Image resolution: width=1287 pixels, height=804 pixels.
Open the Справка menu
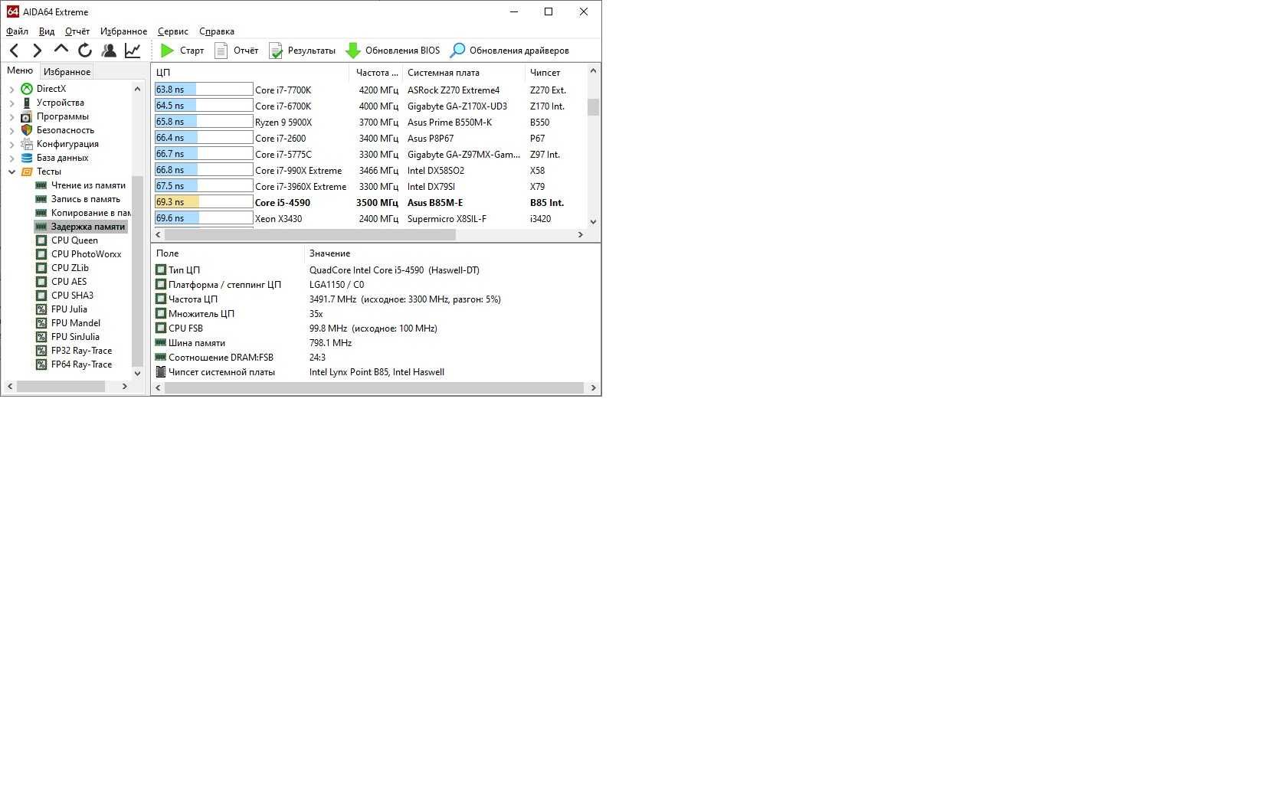(x=217, y=31)
